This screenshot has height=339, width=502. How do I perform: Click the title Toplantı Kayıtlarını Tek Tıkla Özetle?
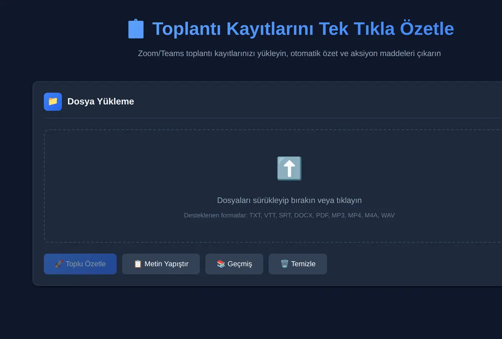coord(303,29)
